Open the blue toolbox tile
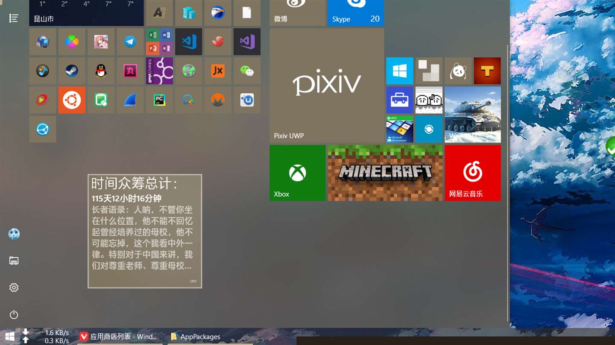This screenshot has height=345, width=615. pos(400,100)
